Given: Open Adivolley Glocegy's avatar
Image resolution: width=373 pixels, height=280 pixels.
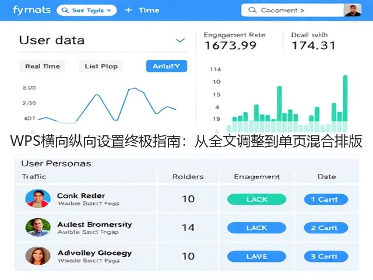Looking at the screenshot, I should (38, 256).
